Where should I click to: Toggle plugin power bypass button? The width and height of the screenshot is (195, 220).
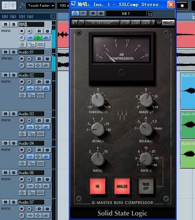coord(75,13)
